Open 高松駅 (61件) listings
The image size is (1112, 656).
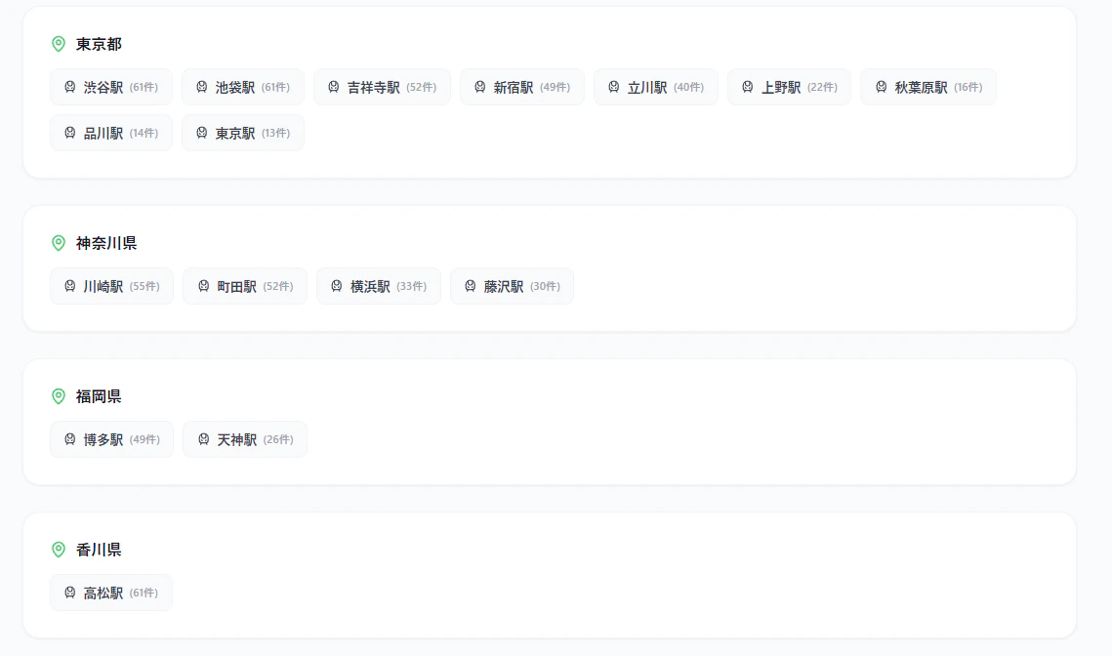(111, 593)
